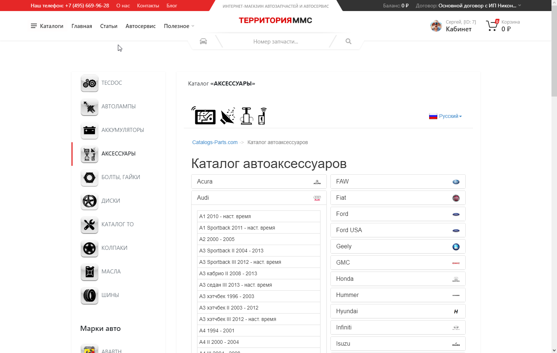Viewport: 557px width, 353px height.
Task: Click the Hyundai logo icon
Action: click(456, 311)
